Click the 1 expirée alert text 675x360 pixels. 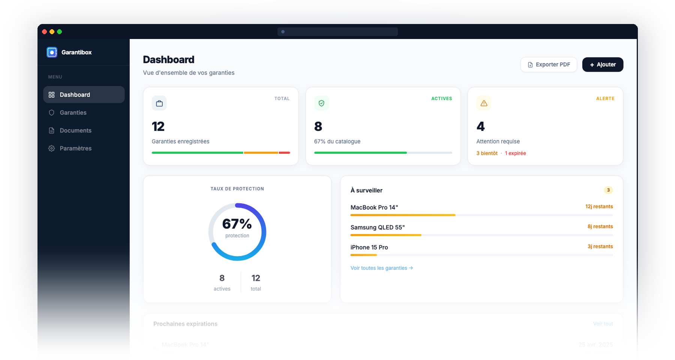click(515, 153)
